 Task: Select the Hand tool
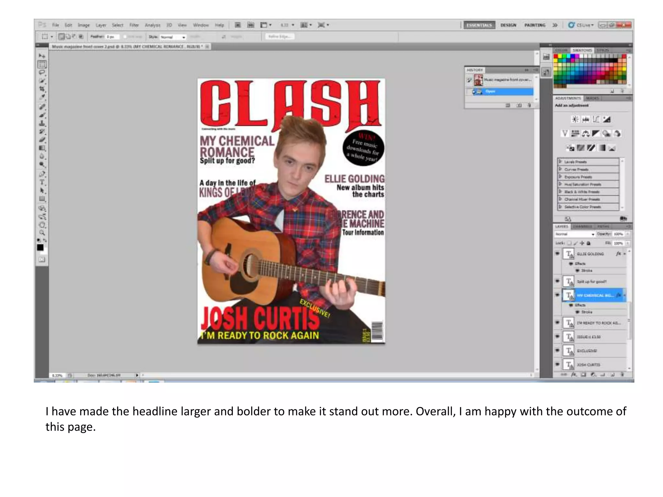point(42,224)
